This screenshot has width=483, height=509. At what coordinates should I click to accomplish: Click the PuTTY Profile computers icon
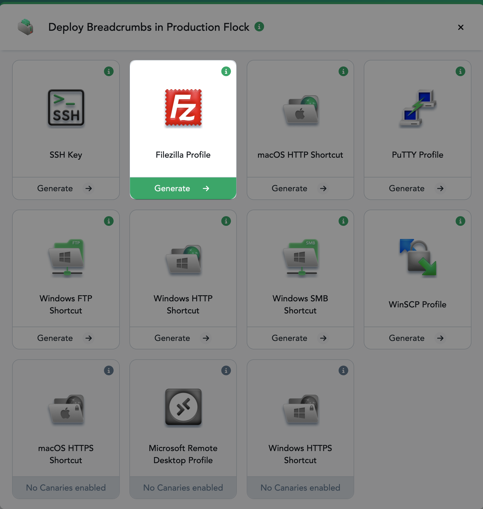pos(418,108)
